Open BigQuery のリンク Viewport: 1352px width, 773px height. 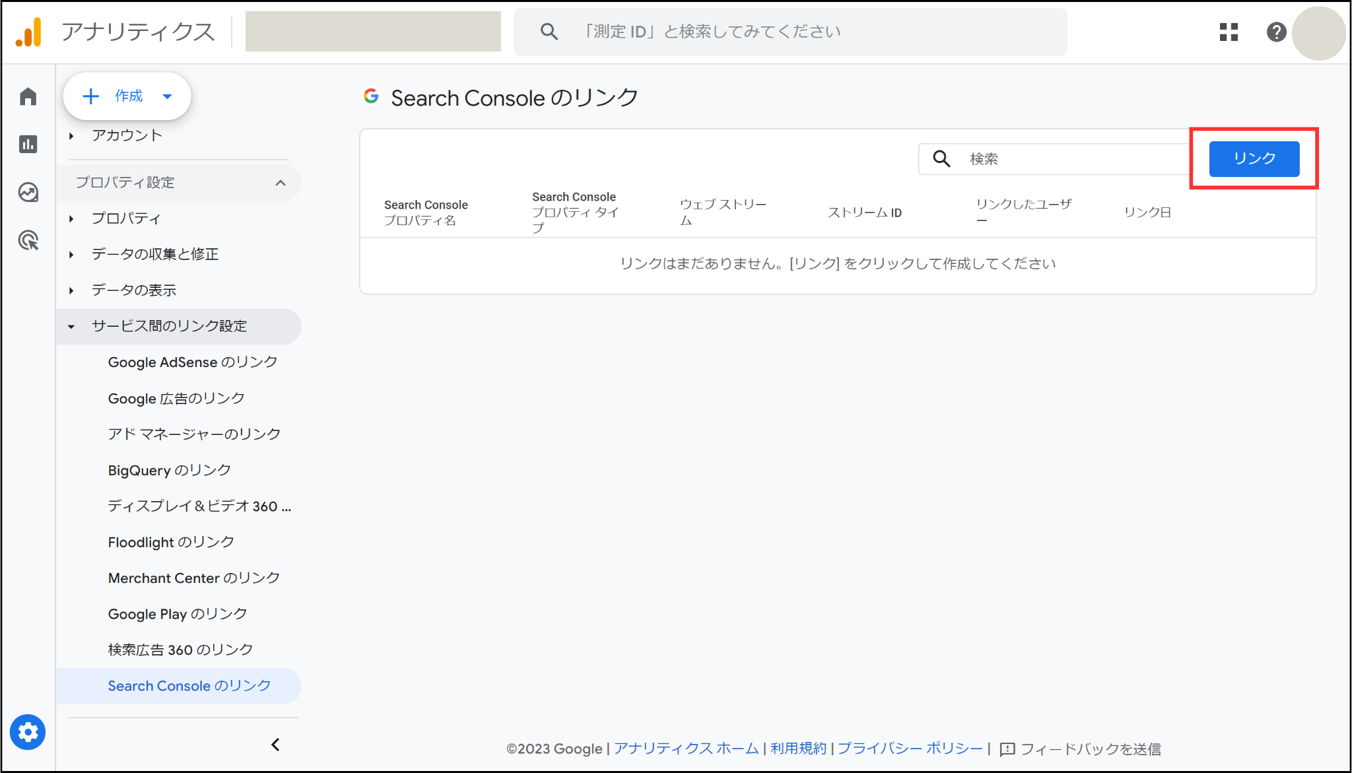coord(170,470)
